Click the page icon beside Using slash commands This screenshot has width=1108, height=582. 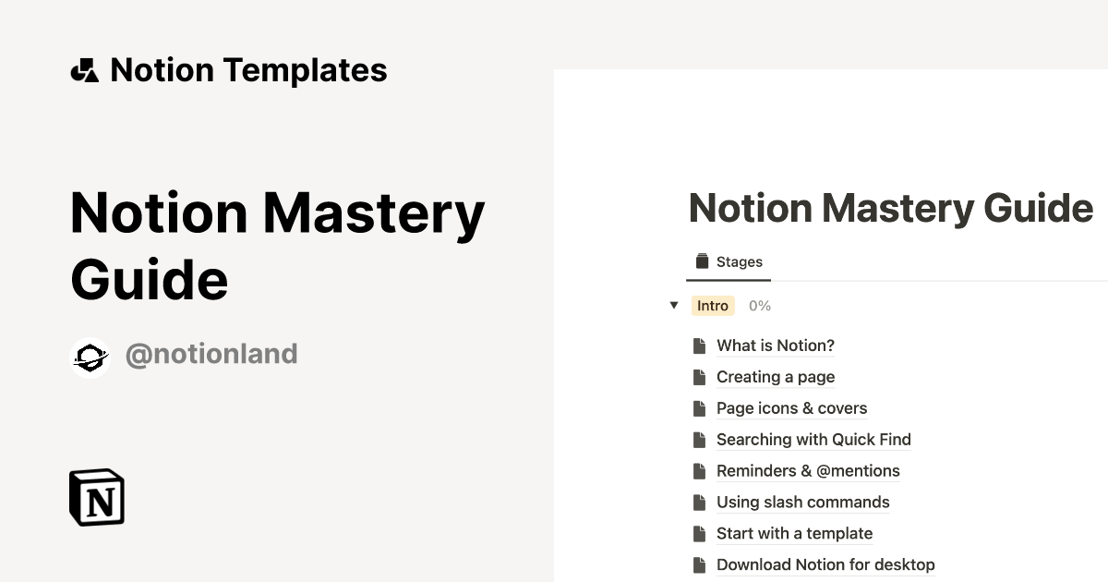tap(700, 503)
